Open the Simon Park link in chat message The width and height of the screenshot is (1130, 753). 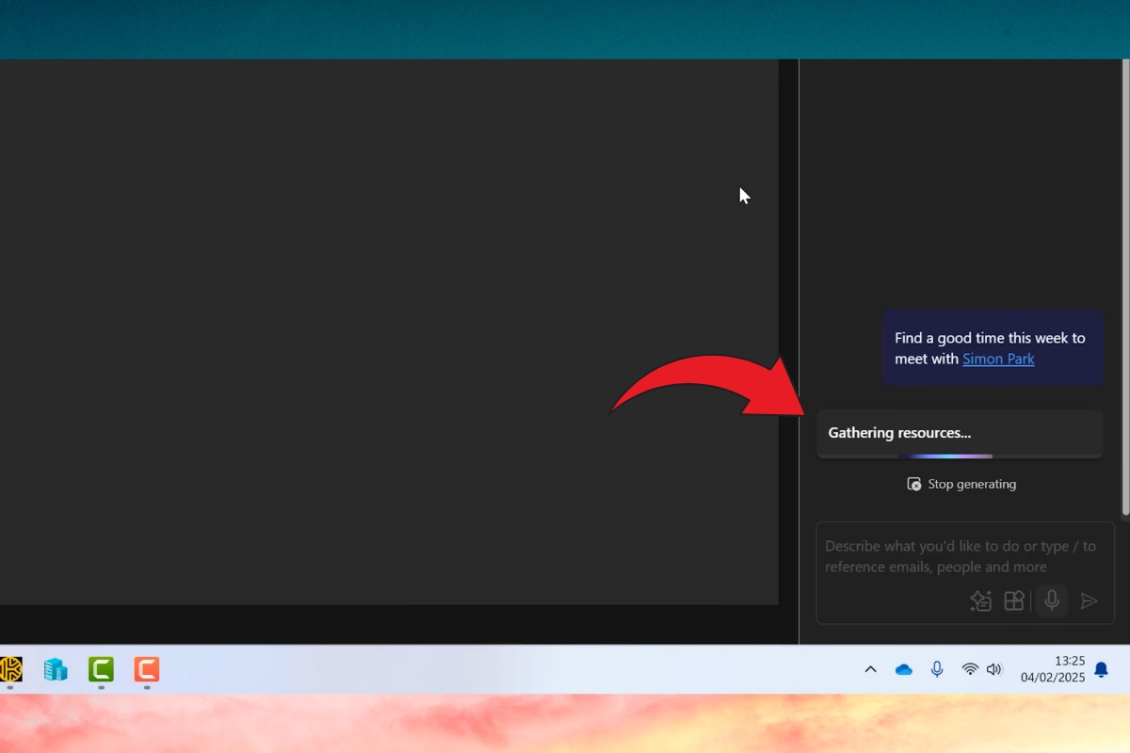click(x=998, y=359)
